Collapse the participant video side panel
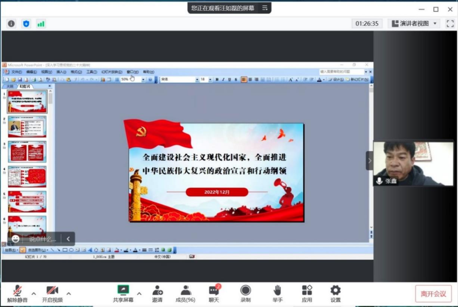This screenshot has height=307, width=458. [x=369, y=161]
